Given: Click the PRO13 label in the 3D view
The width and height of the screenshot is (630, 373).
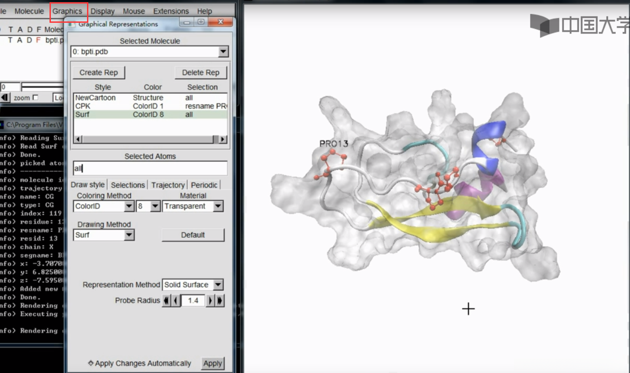Looking at the screenshot, I should [x=334, y=143].
